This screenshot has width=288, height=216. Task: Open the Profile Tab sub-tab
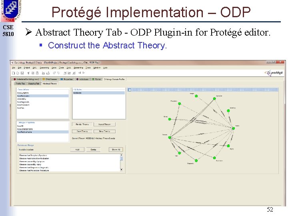[x=20, y=84]
